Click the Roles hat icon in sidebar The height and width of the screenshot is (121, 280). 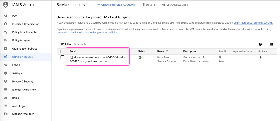6,98
